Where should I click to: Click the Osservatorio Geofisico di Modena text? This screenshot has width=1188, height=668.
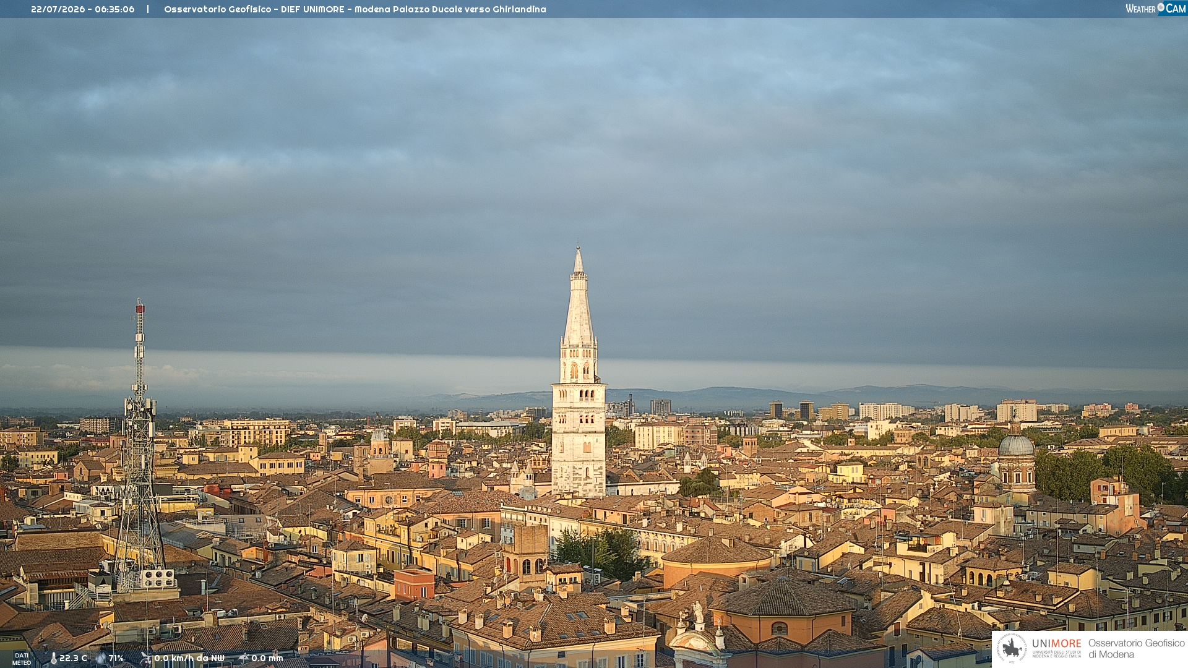(x=1136, y=649)
